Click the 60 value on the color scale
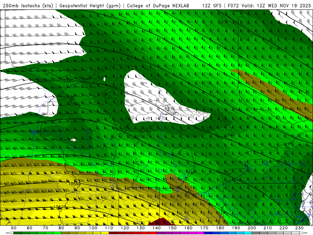The image size is (313, 235). point(29,228)
